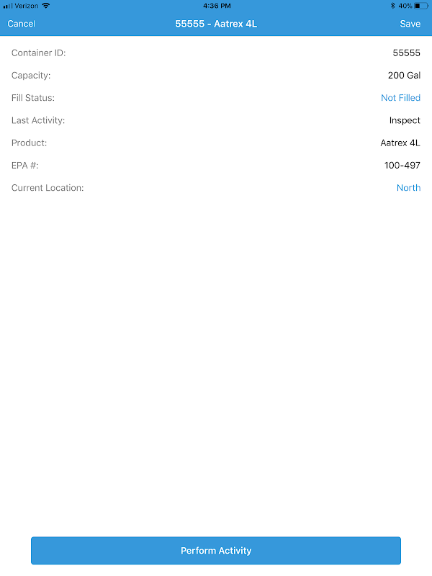The image size is (432, 576).
Task: Tap the Fill Status label
Action: [x=33, y=98]
